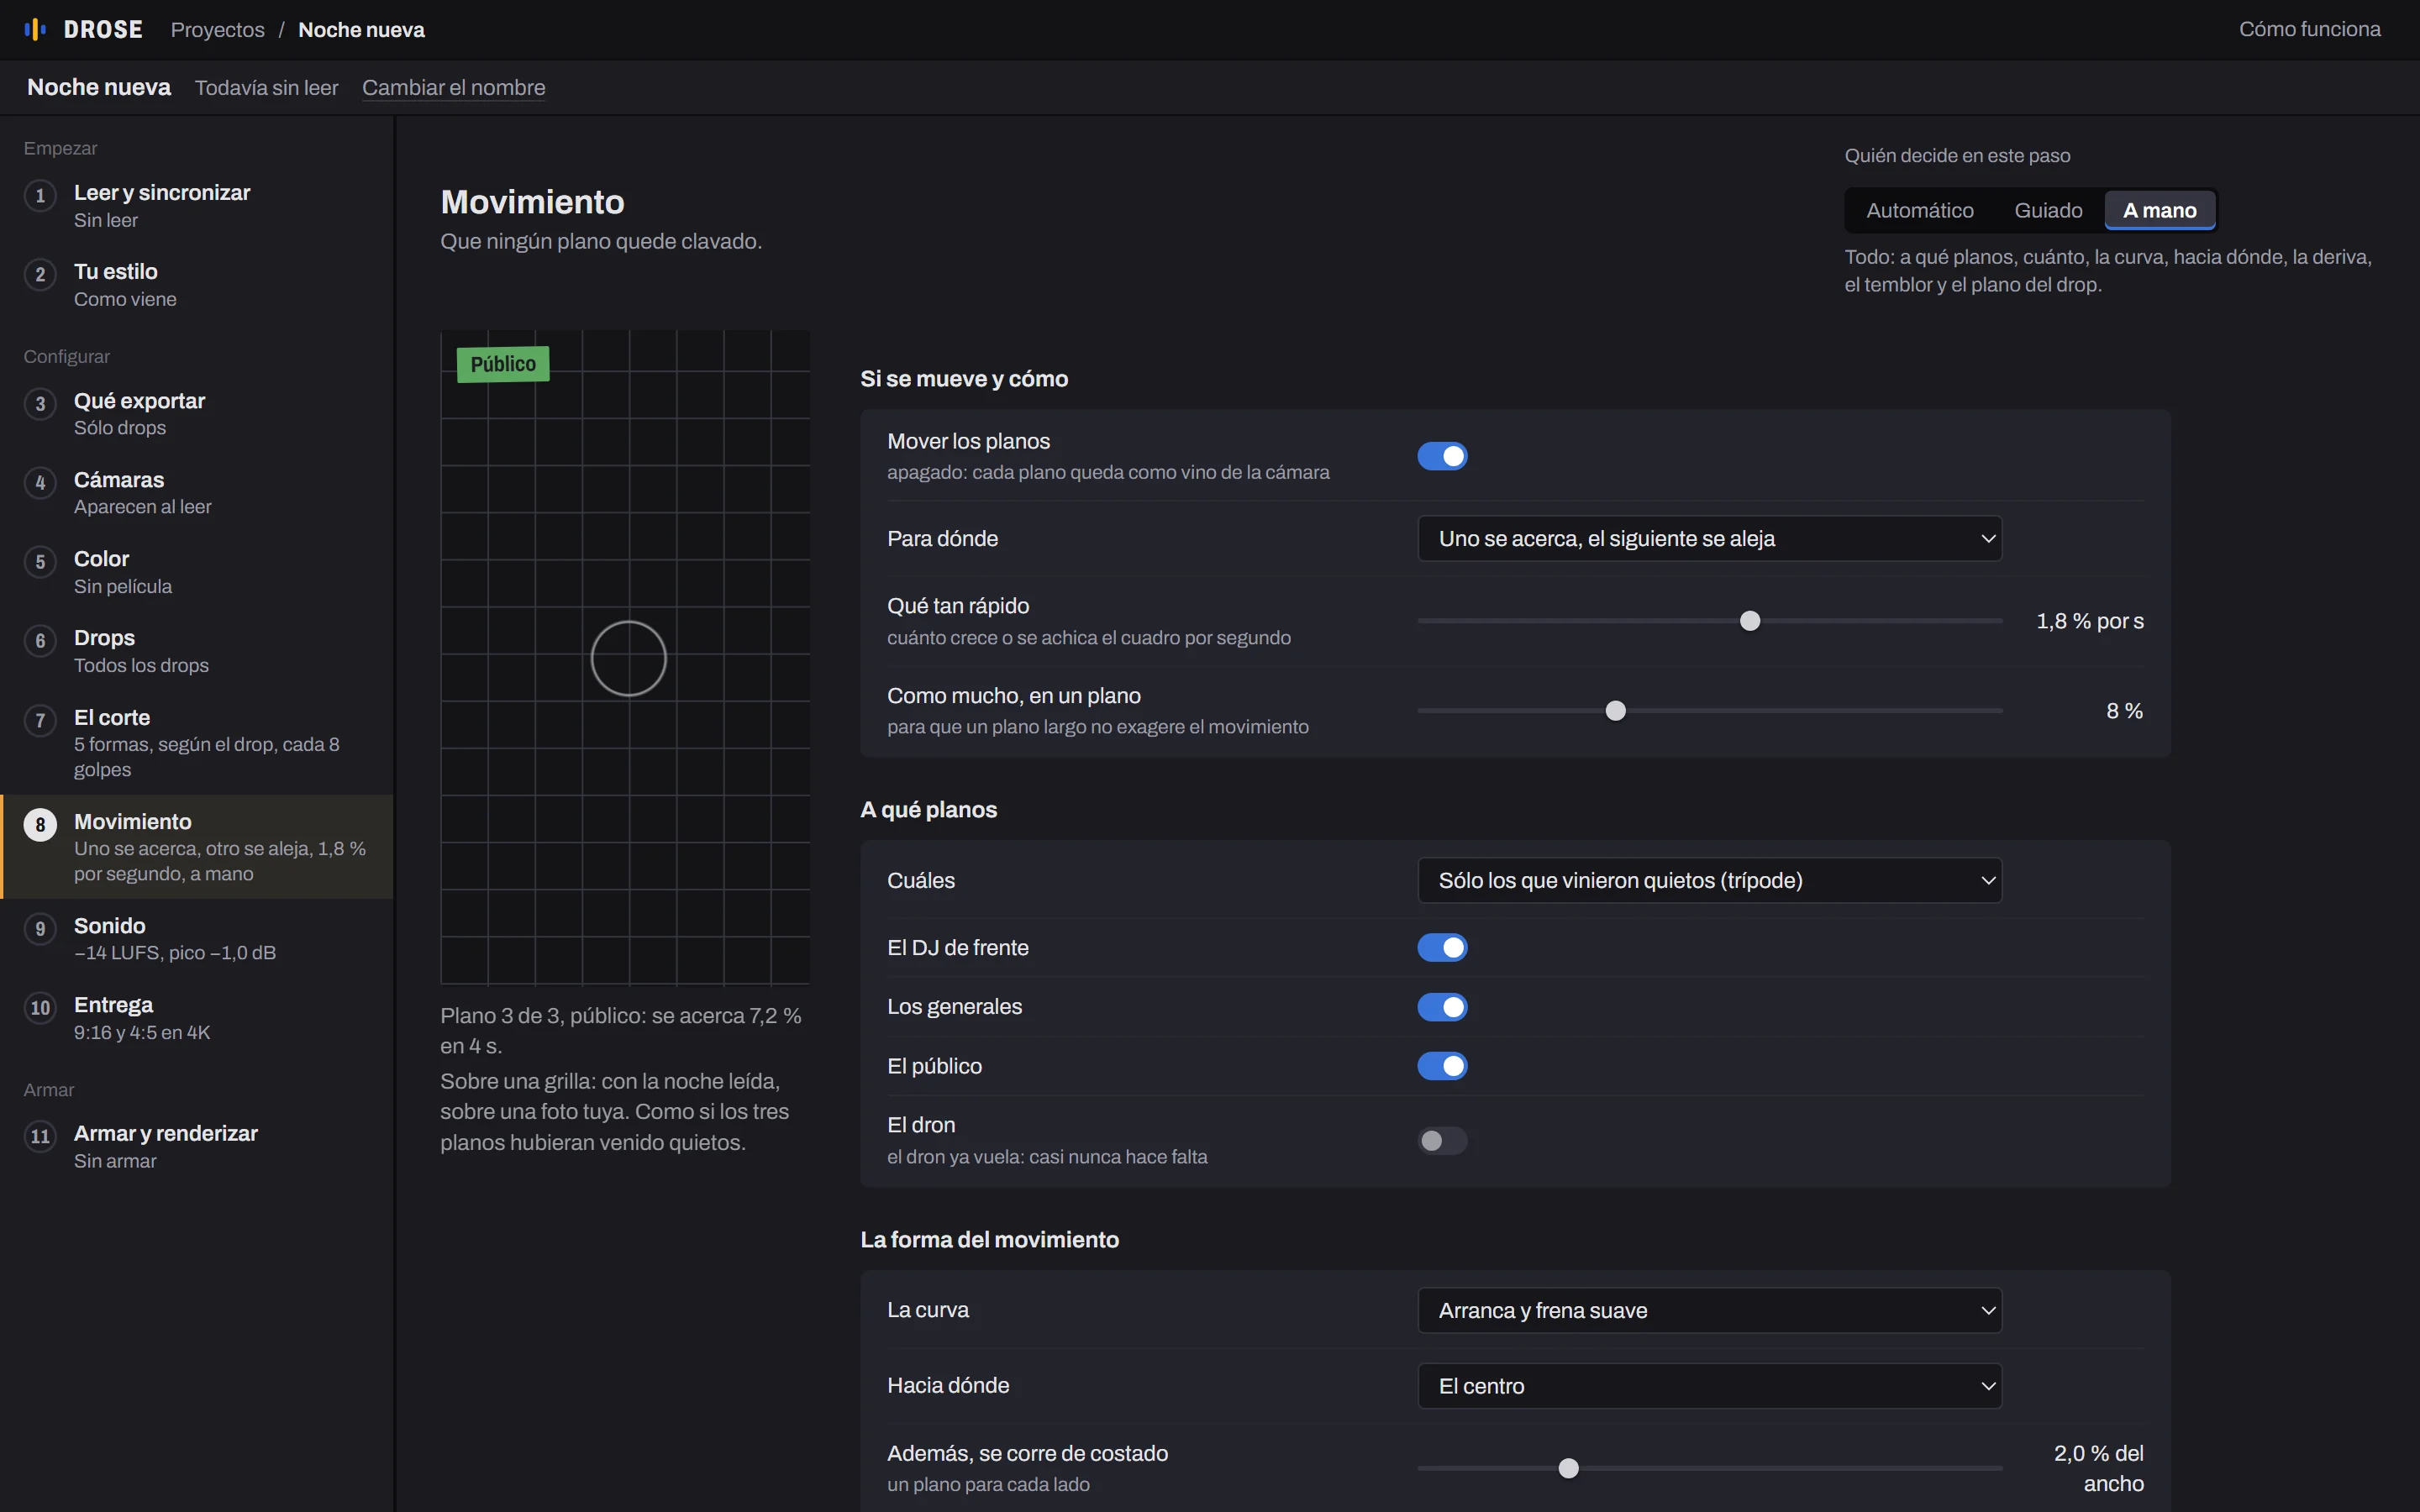Select step 8 Movimiento
This screenshot has width=2420, height=1512.
[x=197, y=847]
